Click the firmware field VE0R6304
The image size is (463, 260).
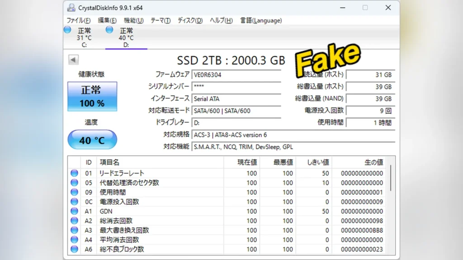tap(236, 74)
